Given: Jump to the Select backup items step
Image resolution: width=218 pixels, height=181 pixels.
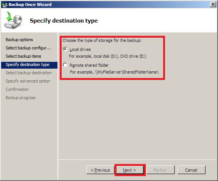Looking at the screenshot, I should tap(23, 56).
